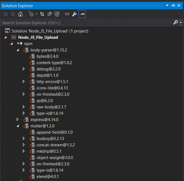Select concat-stream@1.5.2 entry
The image size is (184, 181).
tap(56, 145)
